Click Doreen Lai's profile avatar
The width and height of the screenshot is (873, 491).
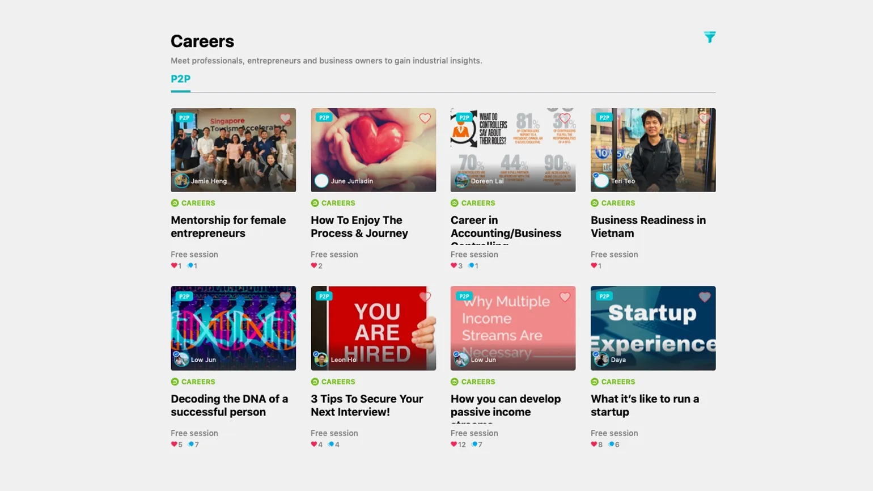(461, 181)
